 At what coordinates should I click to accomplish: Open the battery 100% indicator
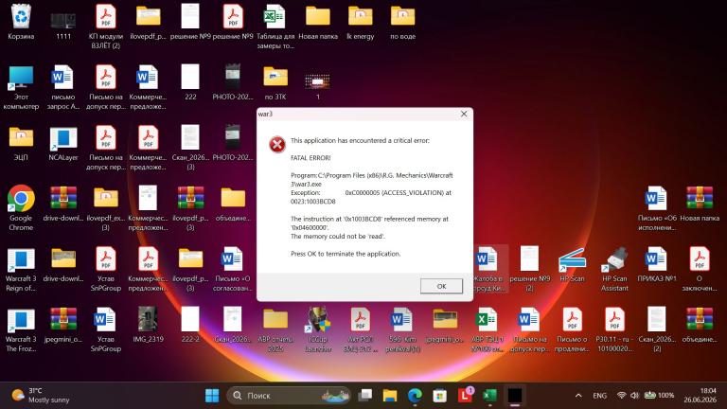pos(660,395)
